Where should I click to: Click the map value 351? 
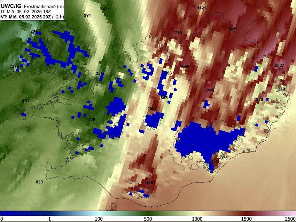(99, 73)
